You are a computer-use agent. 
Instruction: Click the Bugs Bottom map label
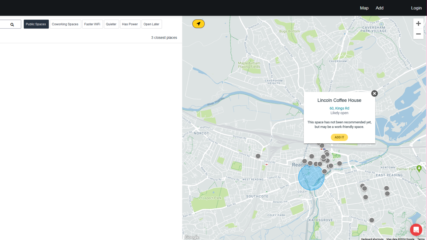point(290,31)
